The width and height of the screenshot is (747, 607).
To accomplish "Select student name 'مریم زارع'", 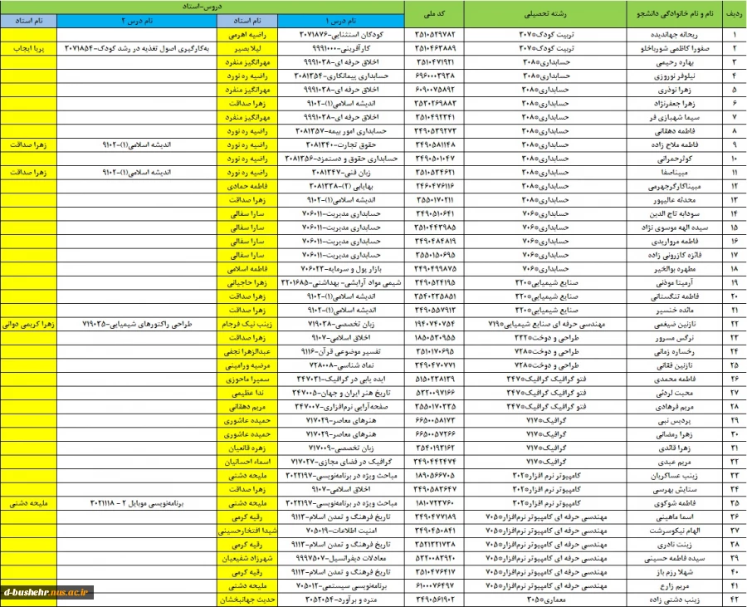I will coord(676,586).
